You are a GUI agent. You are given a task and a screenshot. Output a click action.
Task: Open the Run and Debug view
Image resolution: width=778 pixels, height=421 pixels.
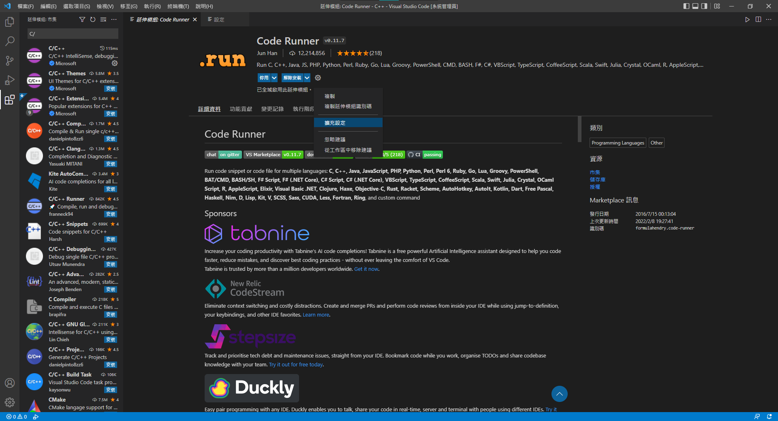tap(10, 80)
